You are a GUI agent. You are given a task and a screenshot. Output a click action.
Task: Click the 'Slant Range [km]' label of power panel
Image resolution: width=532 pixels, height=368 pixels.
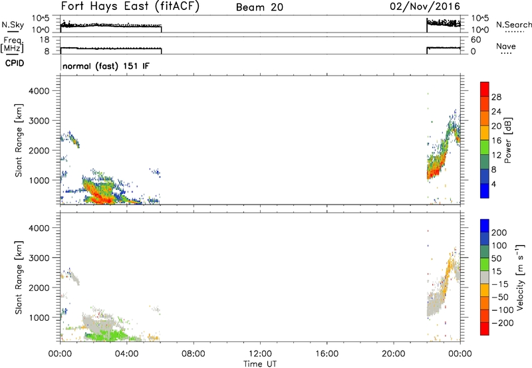click(x=19, y=140)
